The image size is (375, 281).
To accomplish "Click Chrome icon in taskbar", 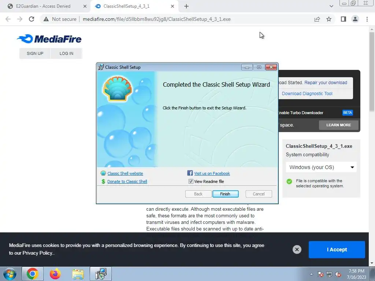I will (x=33, y=274).
